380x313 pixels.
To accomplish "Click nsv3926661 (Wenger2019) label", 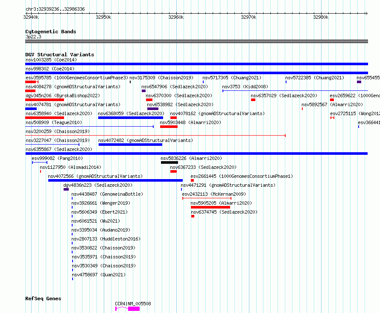I will [x=101, y=203].
